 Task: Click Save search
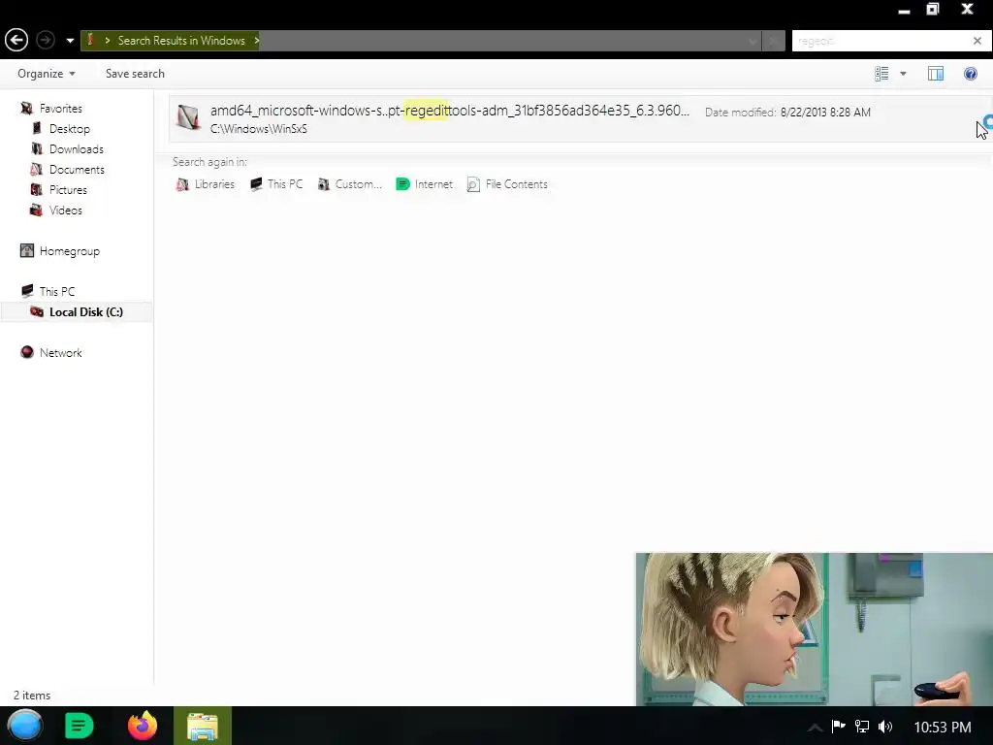(x=135, y=74)
